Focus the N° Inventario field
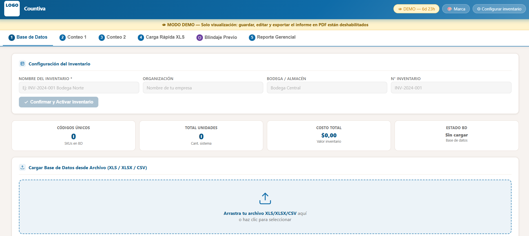Viewport: 529px width, 236px height. 451,88
